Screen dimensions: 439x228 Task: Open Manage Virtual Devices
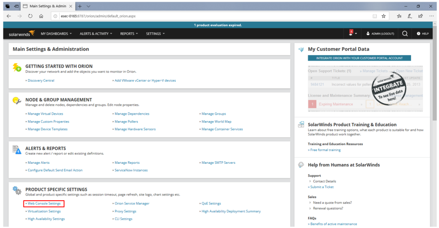coord(45,114)
